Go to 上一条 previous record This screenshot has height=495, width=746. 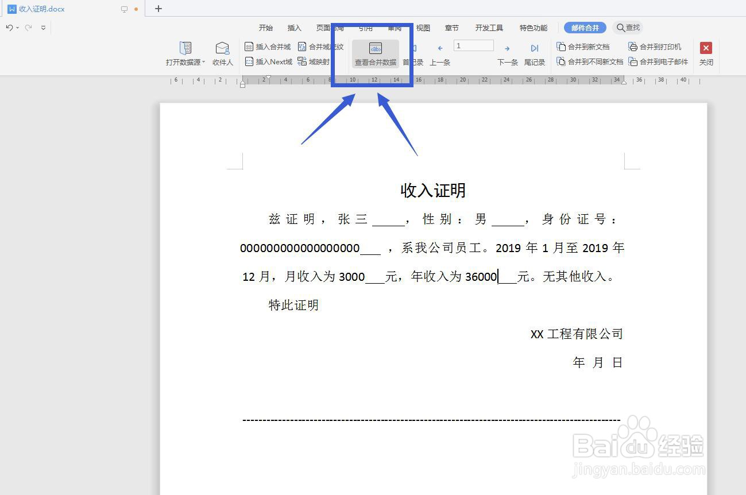[440, 53]
